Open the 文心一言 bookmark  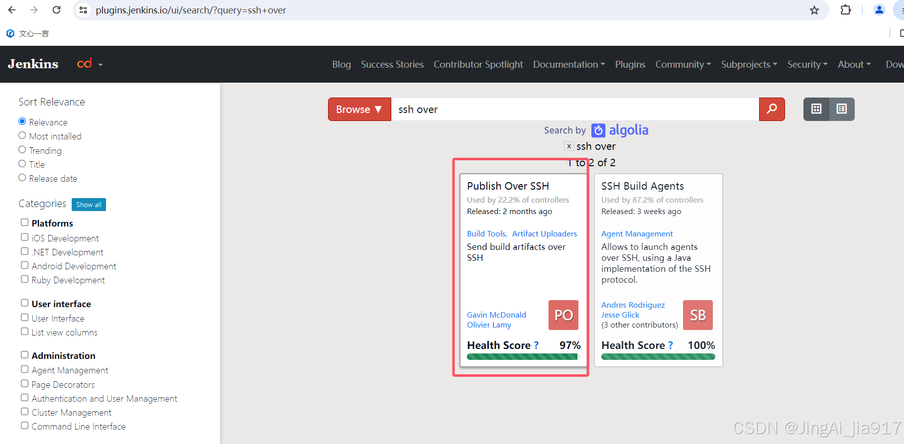click(28, 33)
